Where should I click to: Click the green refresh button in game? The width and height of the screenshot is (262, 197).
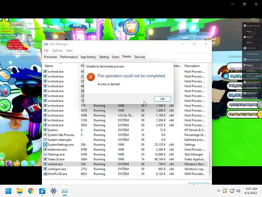point(5,105)
